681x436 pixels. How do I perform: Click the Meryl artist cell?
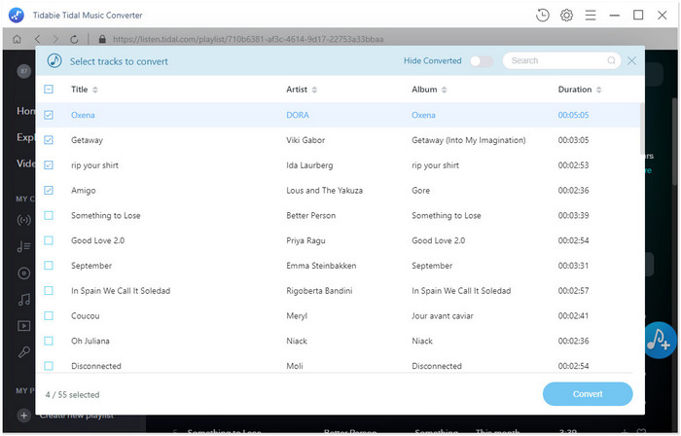[x=297, y=316]
